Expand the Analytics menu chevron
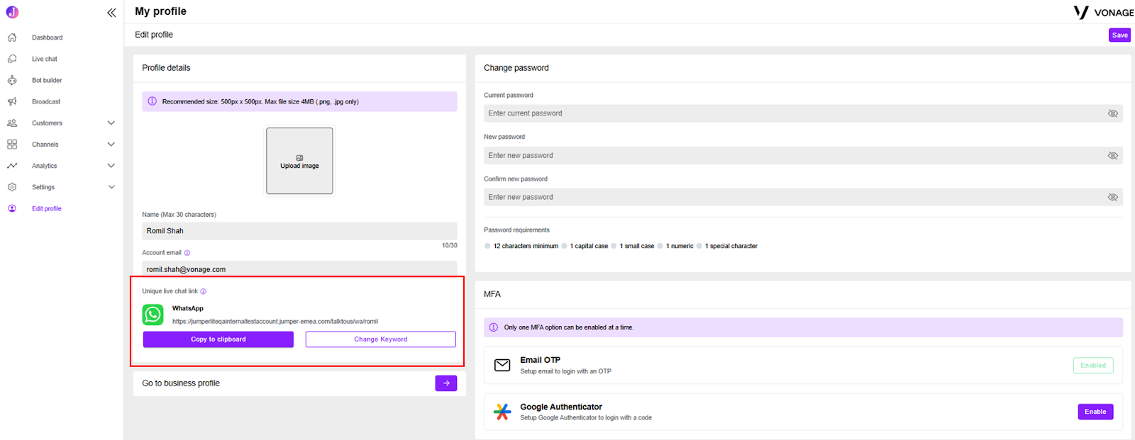This screenshot has height=440, width=1135. click(x=111, y=166)
